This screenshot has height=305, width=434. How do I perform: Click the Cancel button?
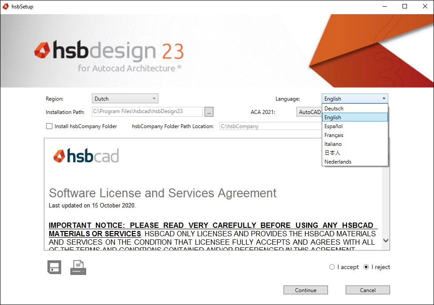pos(367,290)
